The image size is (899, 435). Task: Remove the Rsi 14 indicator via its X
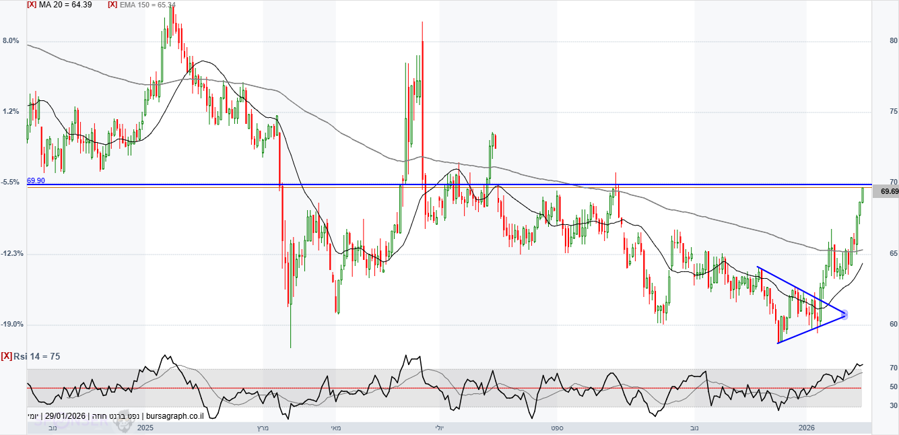[x=6, y=356]
